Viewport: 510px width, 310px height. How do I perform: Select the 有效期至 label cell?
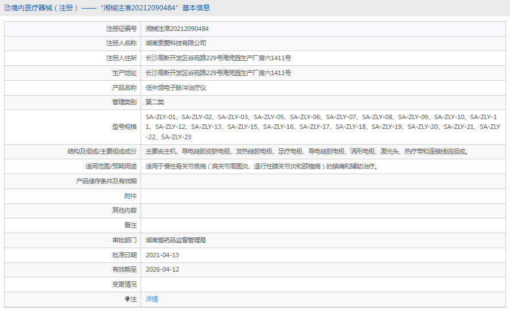pyautogui.click(x=73, y=270)
